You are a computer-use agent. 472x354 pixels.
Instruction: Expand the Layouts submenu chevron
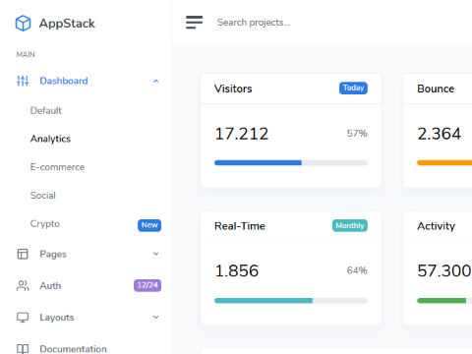point(156,317)
